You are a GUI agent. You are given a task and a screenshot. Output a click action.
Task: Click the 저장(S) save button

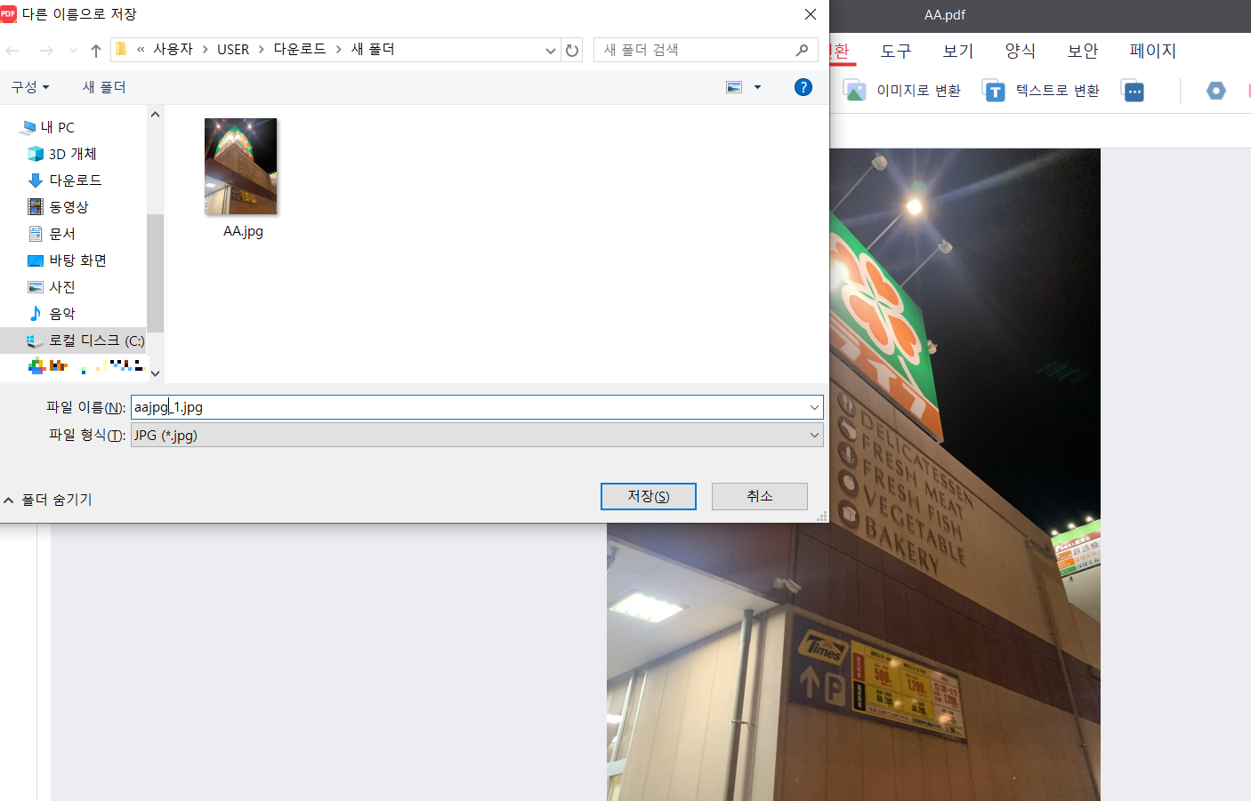648,496
